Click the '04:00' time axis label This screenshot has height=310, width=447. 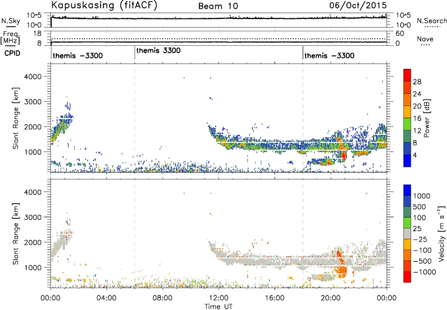[106, 298]
